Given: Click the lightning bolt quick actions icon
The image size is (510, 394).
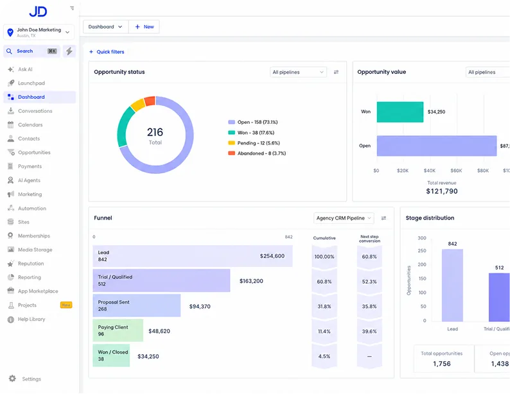Looking at the screenshot, I should (x=69, y=51).
